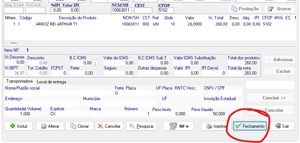Click the 26,0000 value cell

pyautogui.click(x=190, y=24)
